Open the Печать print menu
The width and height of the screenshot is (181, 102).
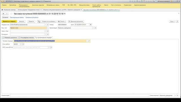(62, 22)
